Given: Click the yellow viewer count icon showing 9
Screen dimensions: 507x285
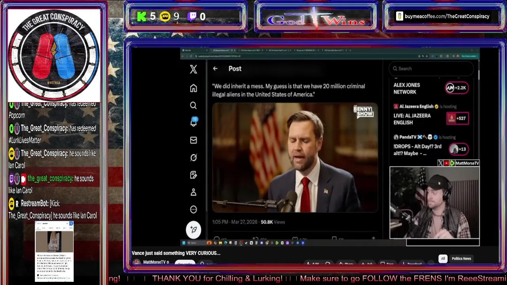Looking at the screenshot, I should coord(165,16).
